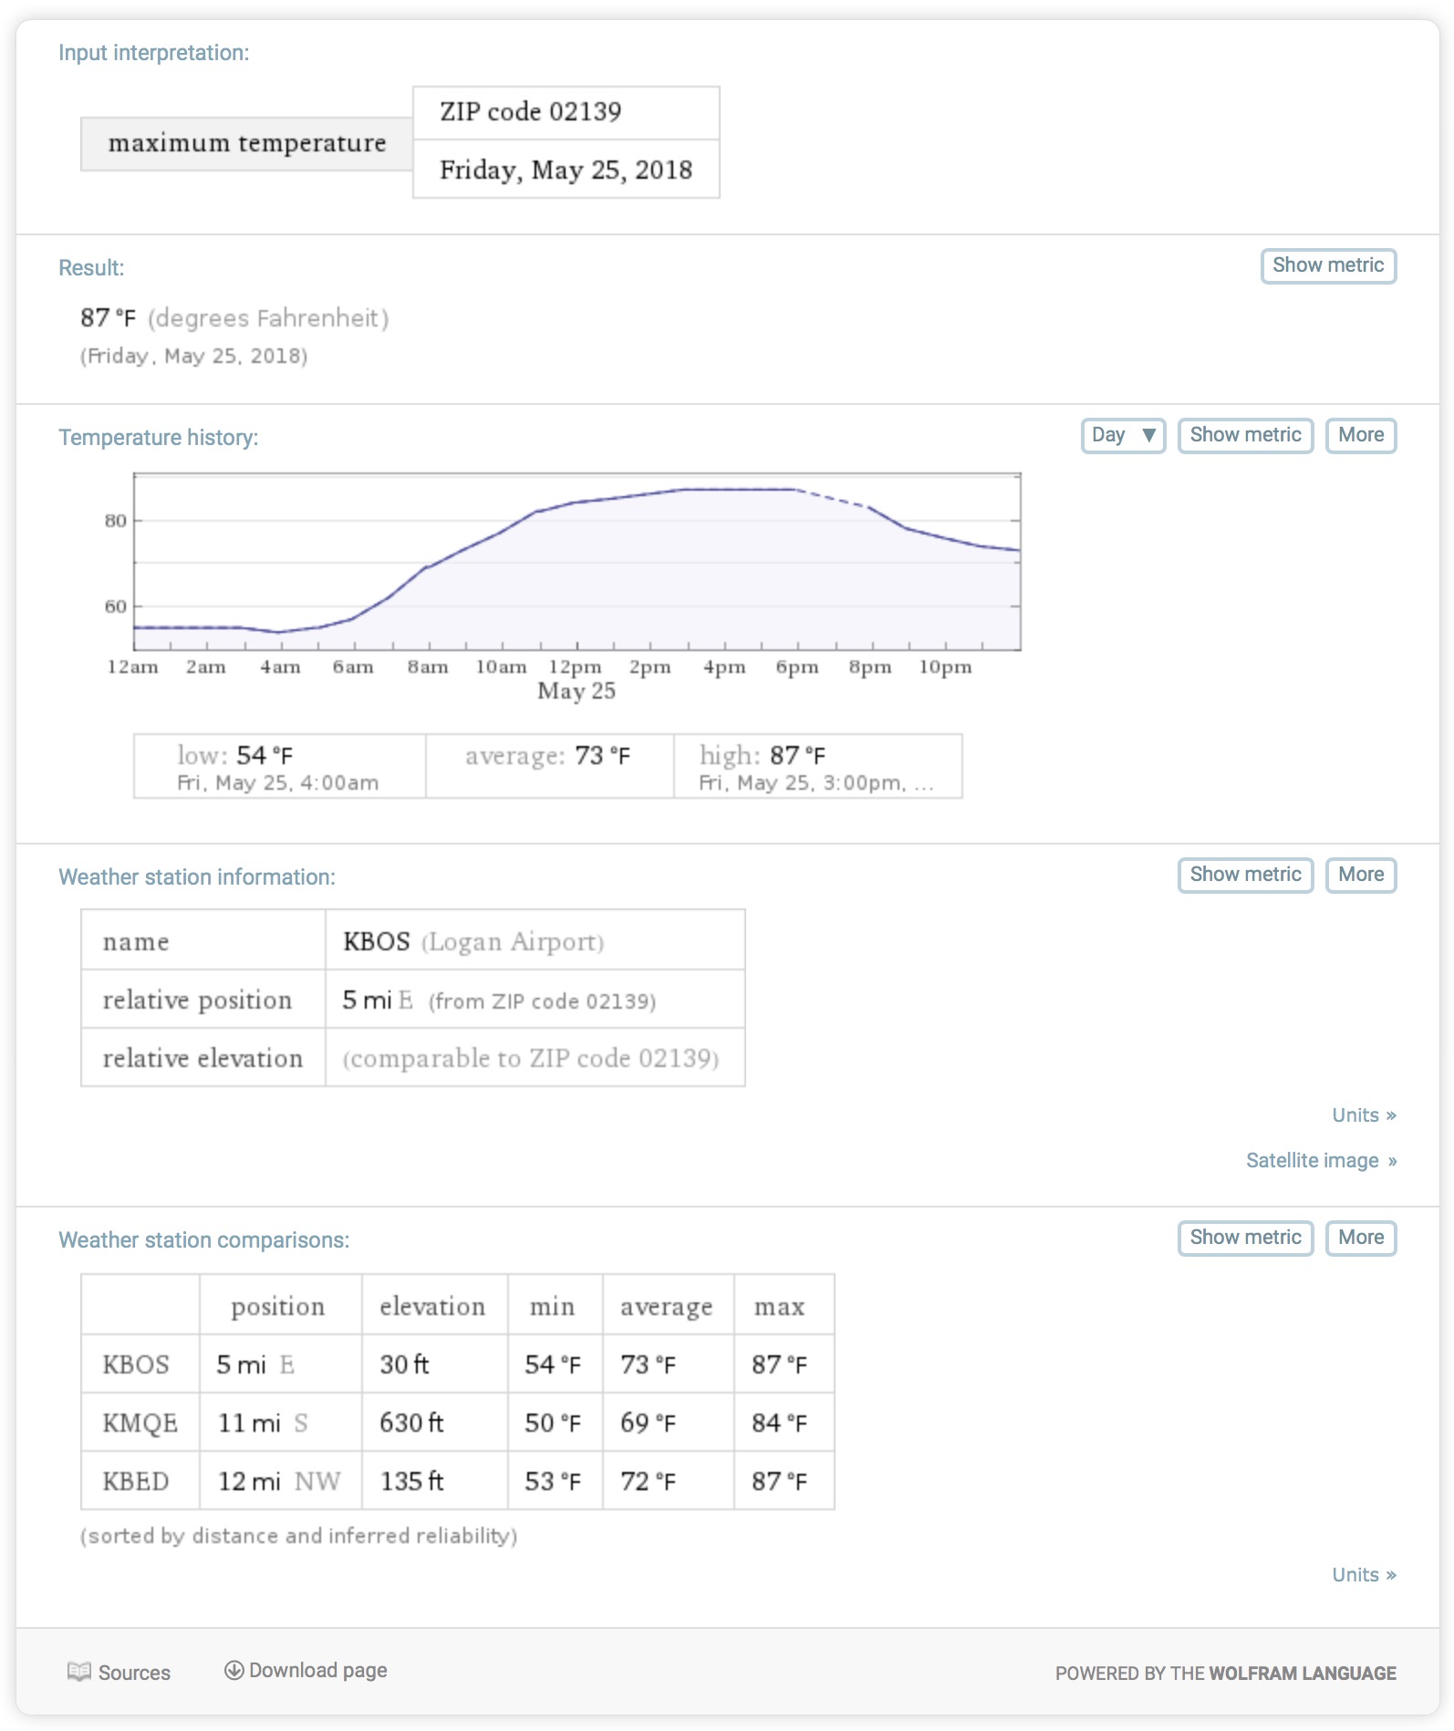Expand More in Weather station comparisons
The image size is (1454, 1731).
1360,1238
